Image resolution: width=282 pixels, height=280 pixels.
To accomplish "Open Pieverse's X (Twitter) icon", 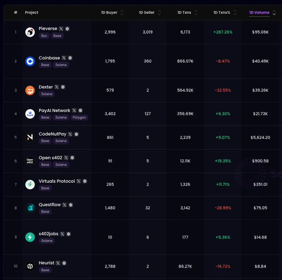I will (61, 29).
